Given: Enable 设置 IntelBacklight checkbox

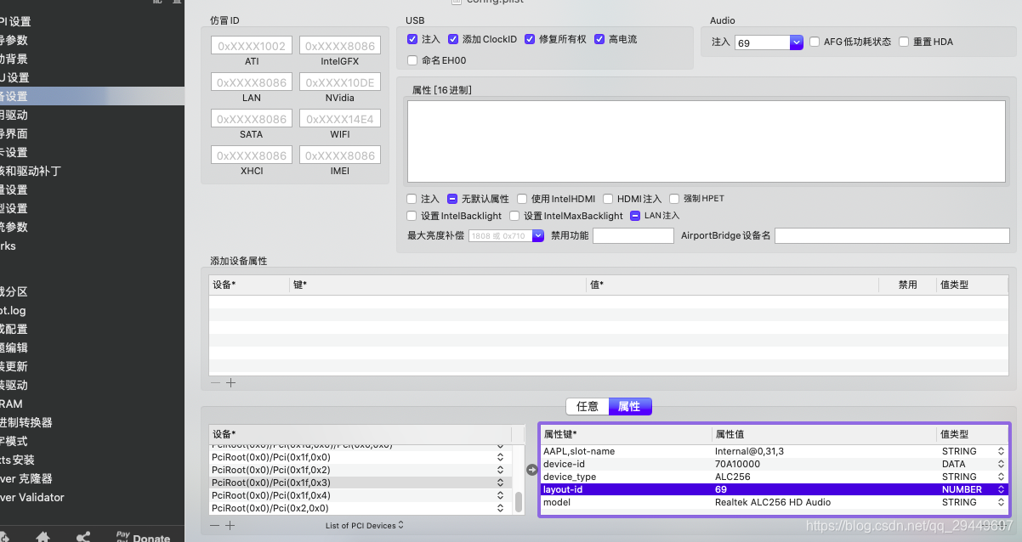Looking at the screenshot, I should tap(412, 216).
